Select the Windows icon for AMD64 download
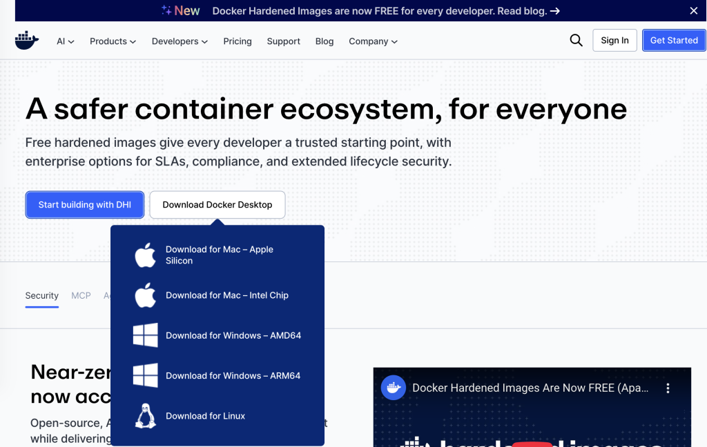Screen dimensions: 707x447 [145, 335]
